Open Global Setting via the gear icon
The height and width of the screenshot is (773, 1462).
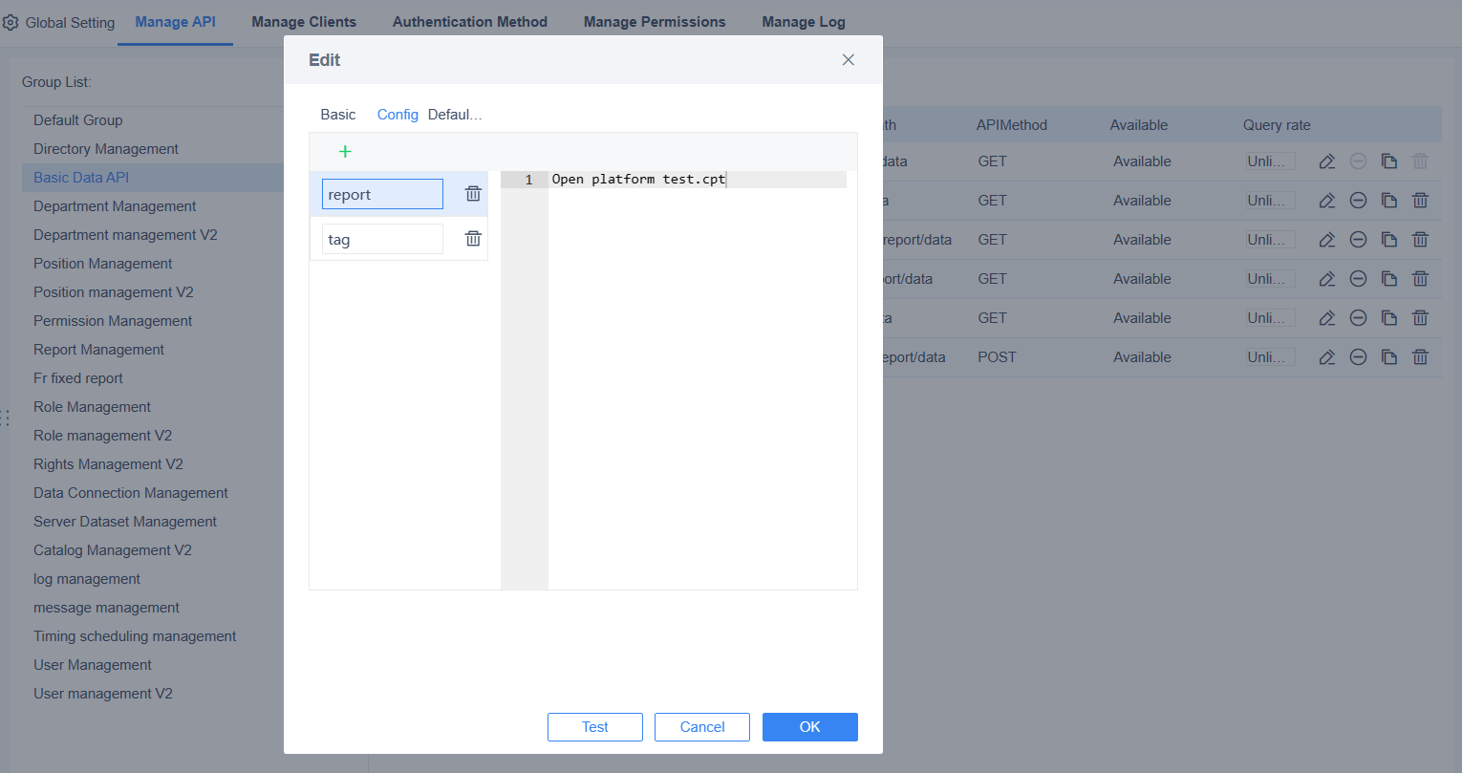point(11,21)
